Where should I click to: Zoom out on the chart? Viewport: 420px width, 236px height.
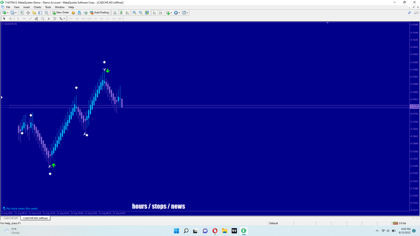coord(141,13)
